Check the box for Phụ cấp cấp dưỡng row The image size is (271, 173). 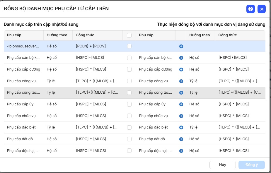point(129,69)
